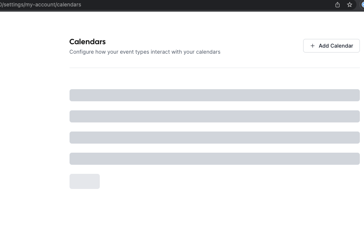Viewport: 364px width, 243px height.
Task: Select the address bar URL text
Action: pos(40,5)
